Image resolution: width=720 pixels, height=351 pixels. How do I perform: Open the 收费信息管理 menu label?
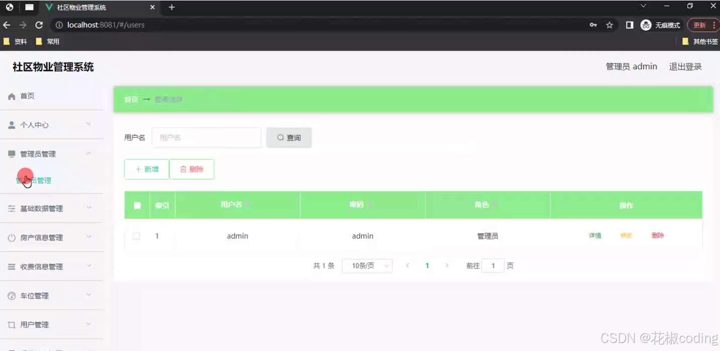click(x=41, y=267)
